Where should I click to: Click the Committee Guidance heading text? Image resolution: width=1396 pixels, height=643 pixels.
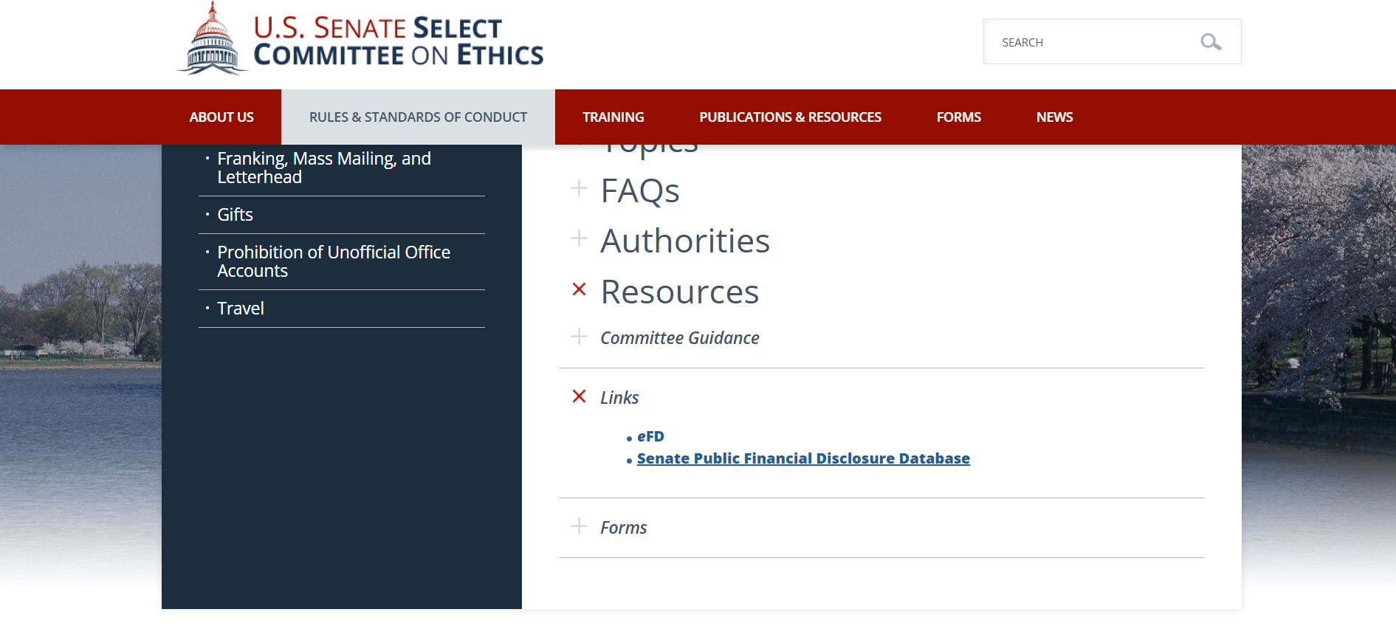click(680, 338)
